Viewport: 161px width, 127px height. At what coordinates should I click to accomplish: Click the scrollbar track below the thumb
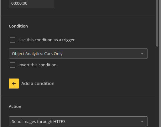(x=157, y=87)
